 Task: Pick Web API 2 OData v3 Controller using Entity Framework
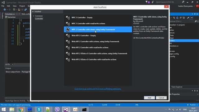pos(98,54)
